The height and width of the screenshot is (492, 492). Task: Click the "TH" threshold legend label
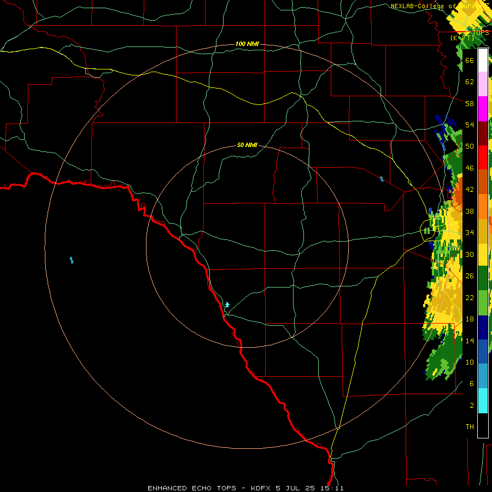[x=470, y=427]
